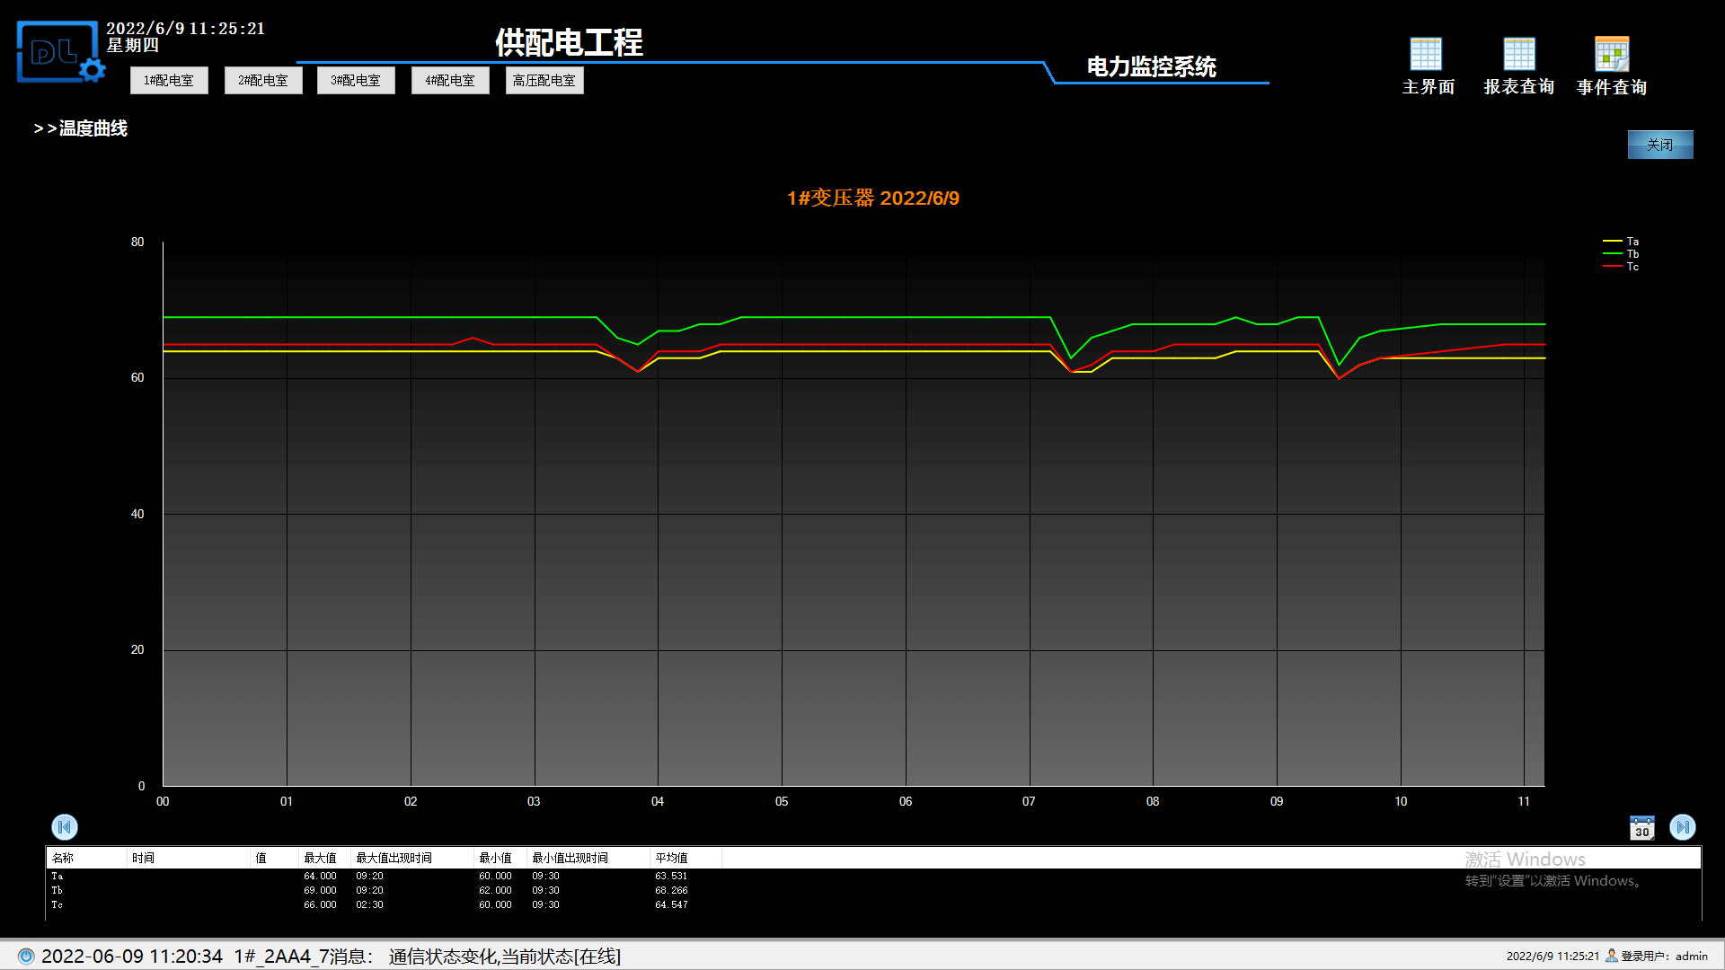Open the 主界面 main screen icon

coord(1426,56)
